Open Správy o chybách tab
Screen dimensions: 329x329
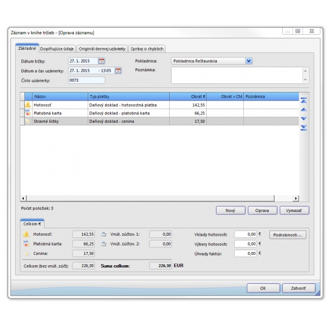click(147, 49)
